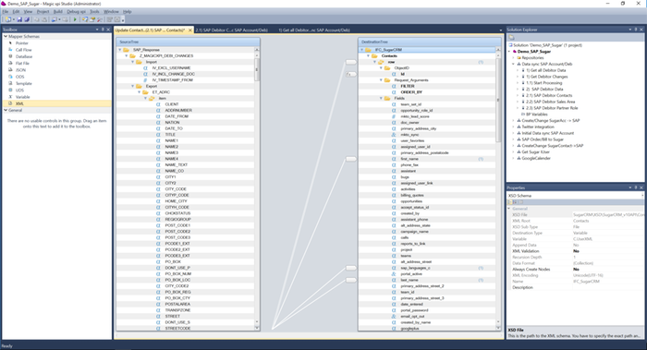Click the Save All toolbar icon
Viewport: 647px width, 350px height.
27,19
